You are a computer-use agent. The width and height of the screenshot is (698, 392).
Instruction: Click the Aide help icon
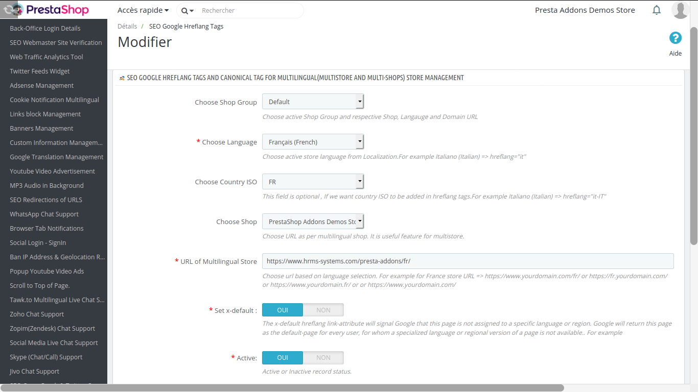676,38
